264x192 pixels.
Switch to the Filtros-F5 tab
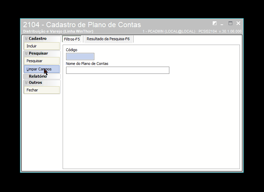pyautogui.click(x=72, y=39)
